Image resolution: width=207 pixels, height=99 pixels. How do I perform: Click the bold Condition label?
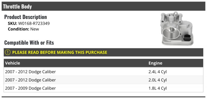[18, 29]
